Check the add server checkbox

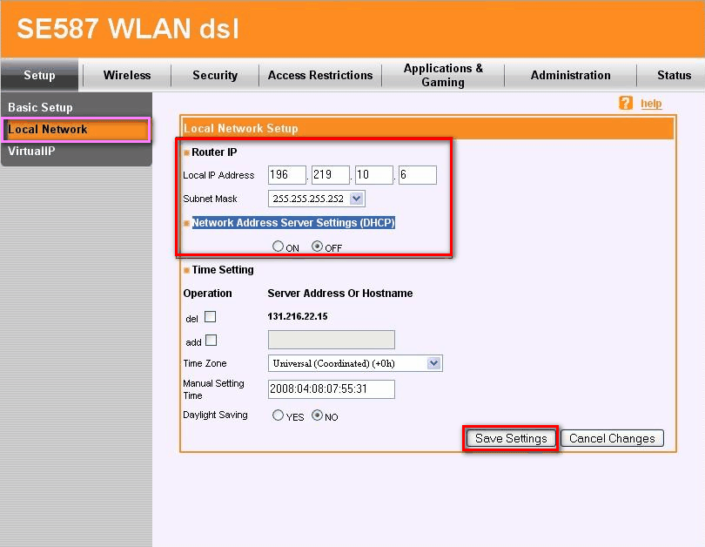211,340
